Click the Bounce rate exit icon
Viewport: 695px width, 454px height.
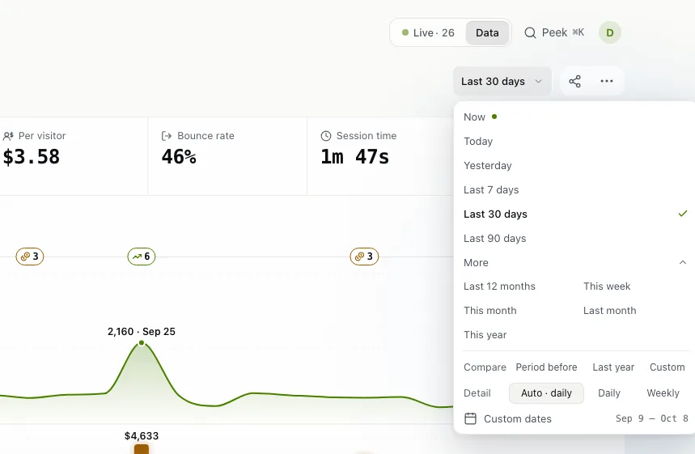[x=167, y=136]
